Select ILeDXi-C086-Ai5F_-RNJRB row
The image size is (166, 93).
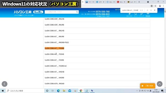97,25
